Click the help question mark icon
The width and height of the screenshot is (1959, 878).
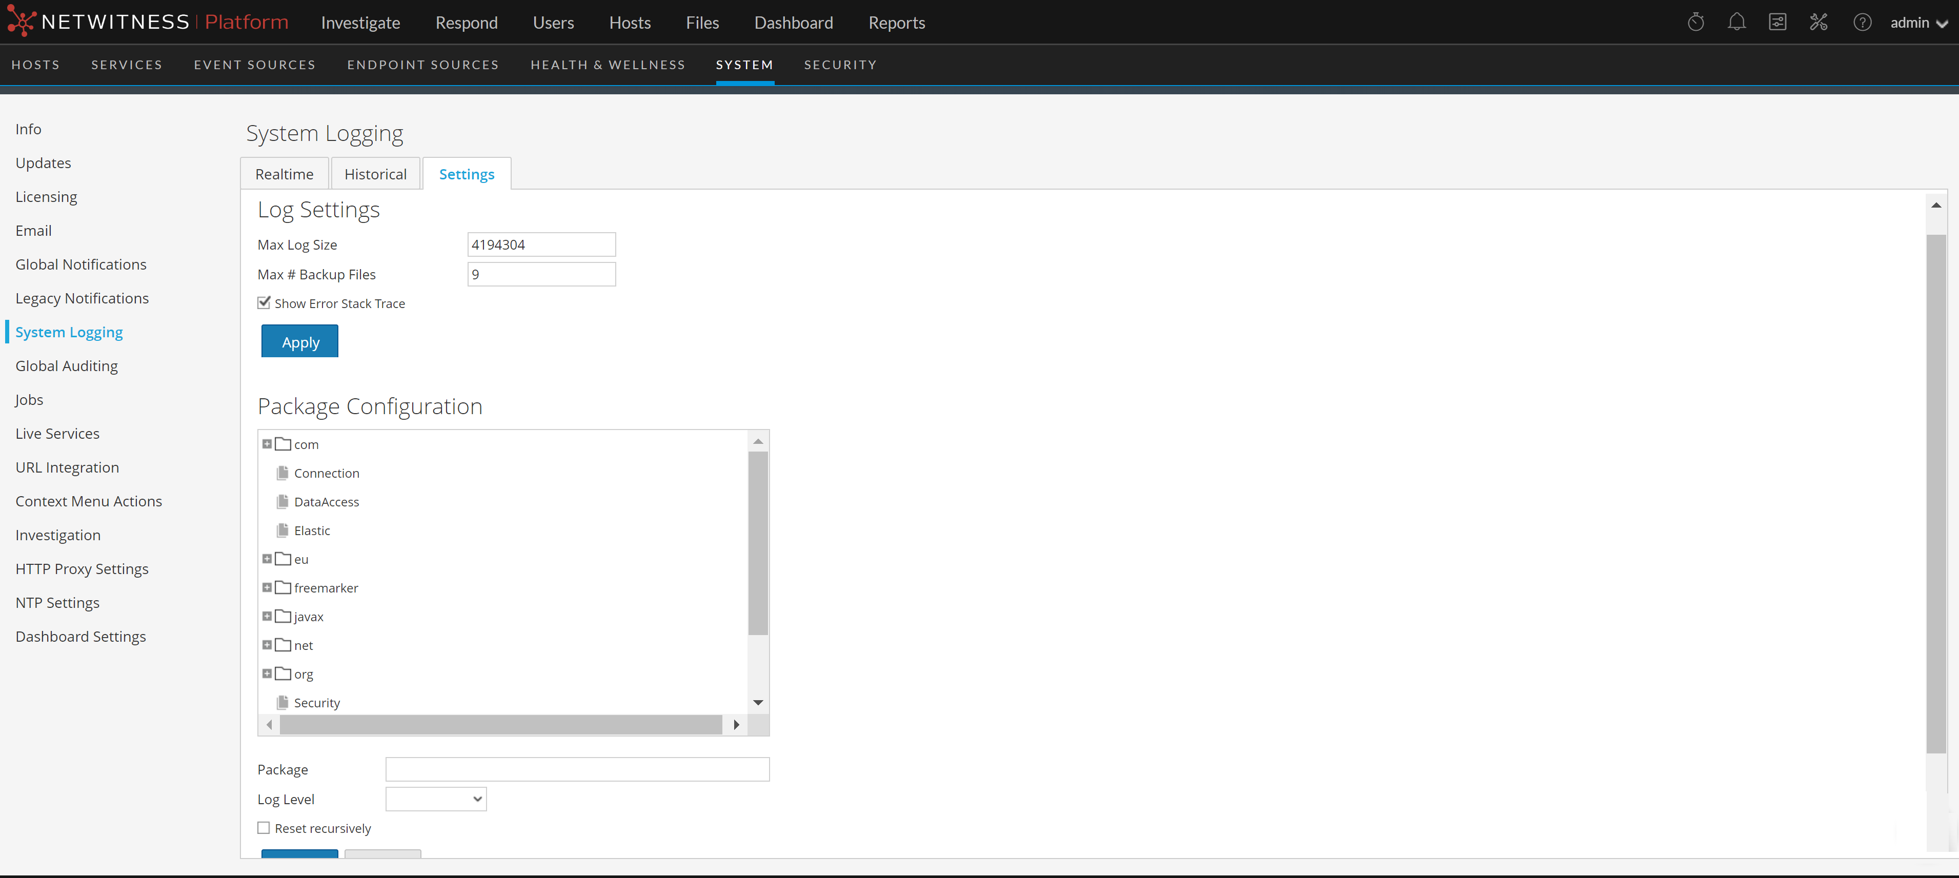click(x=1862, y=23)
